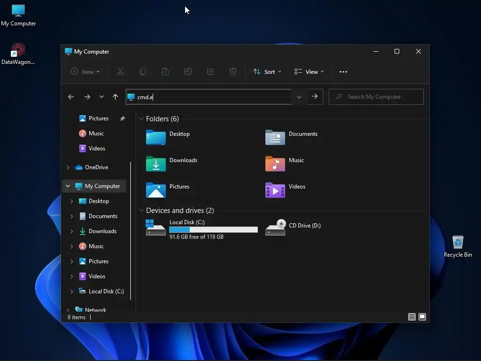Unpin Pictures via the pin icon
The image size is (481, 361).
click(123, 118)
